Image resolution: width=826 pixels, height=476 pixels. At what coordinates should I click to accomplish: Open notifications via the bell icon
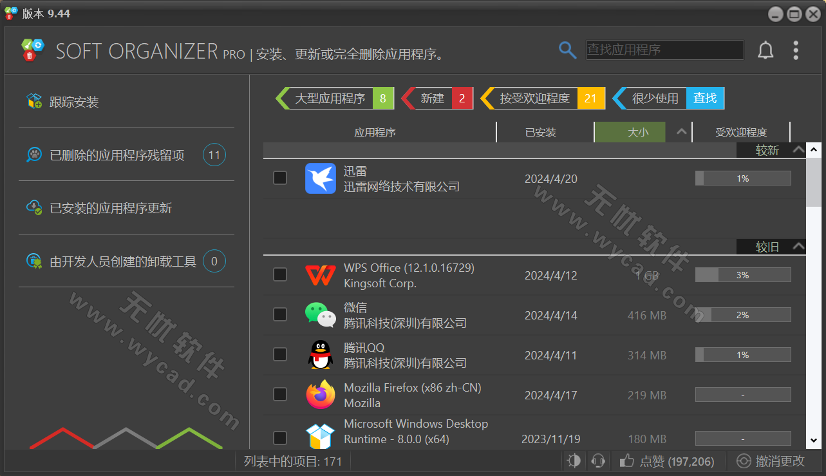pyautogui.click(x=765, y=50)
